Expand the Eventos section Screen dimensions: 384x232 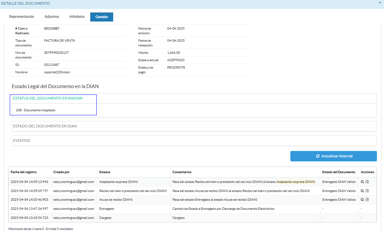pyautogui.click(x=21, y=141)
